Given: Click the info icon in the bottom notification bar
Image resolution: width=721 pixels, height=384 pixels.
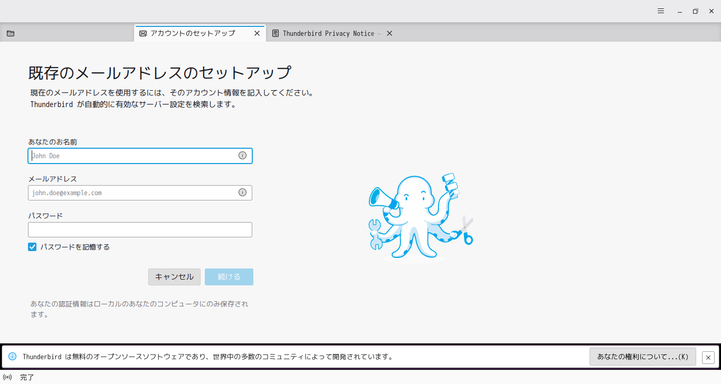Looking at the screenshot, I should [12, 357].
